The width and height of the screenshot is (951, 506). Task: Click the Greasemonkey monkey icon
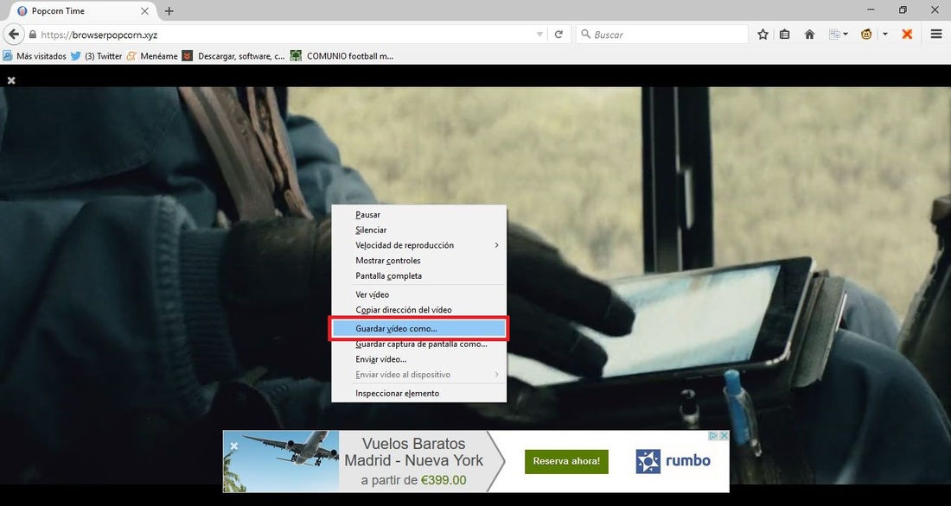tap(866, 35)
